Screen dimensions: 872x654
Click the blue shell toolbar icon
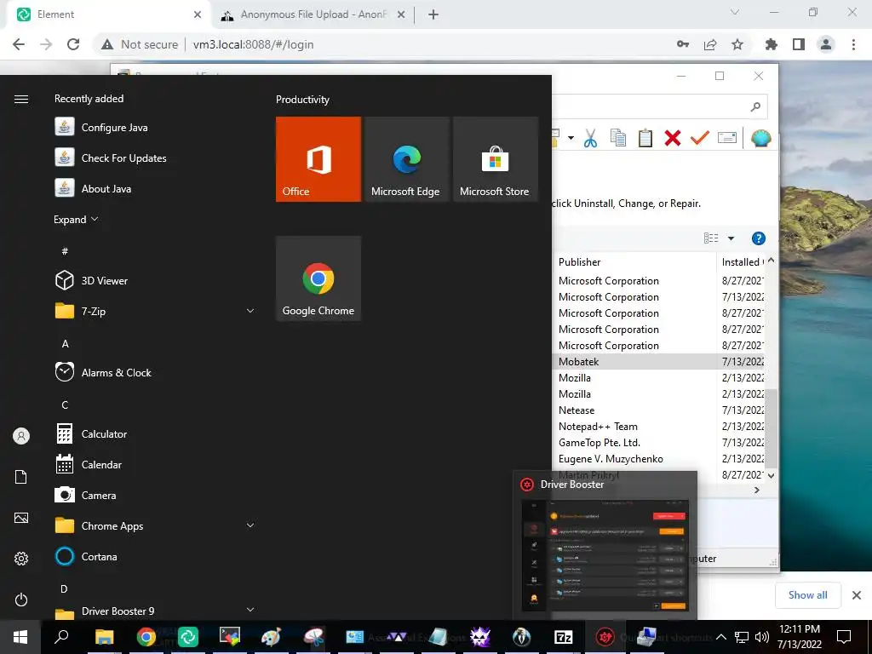(x=760, y=138)
